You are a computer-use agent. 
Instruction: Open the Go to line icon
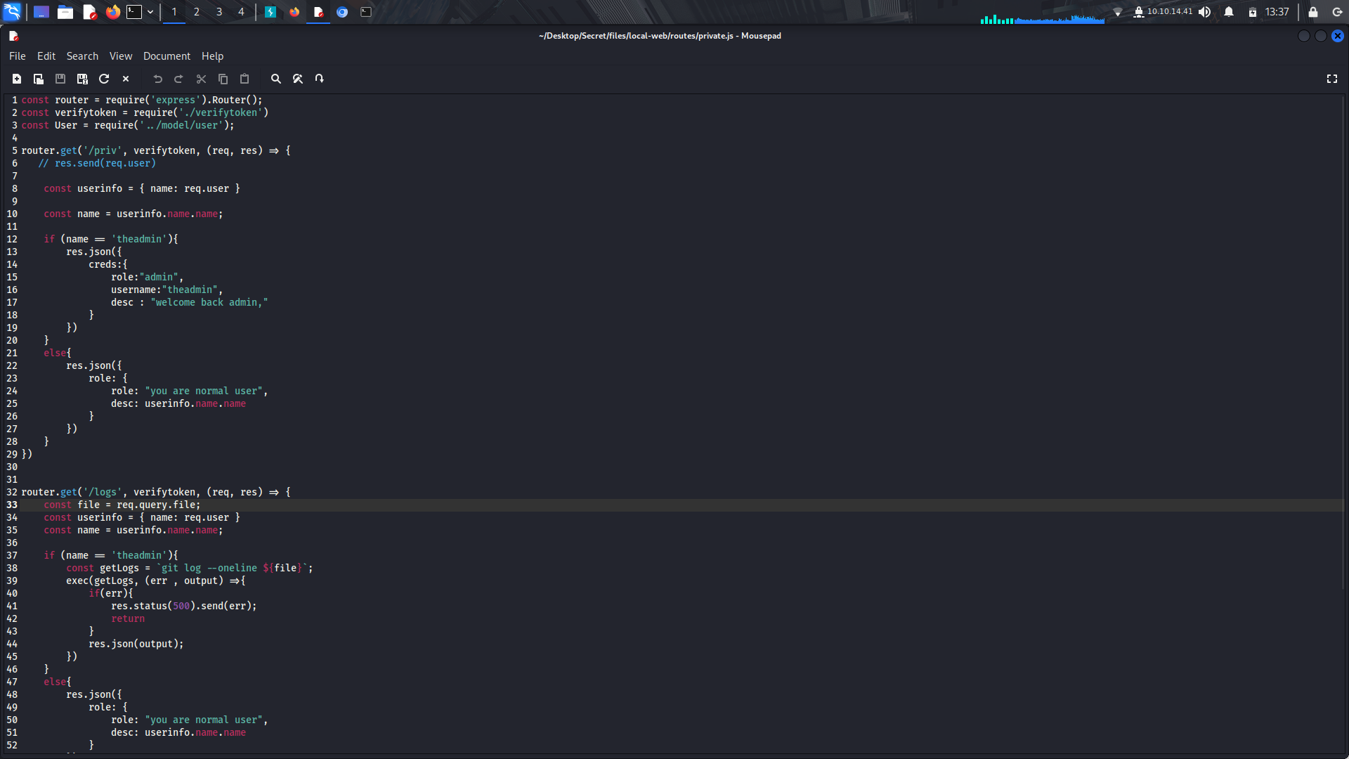[319, 79]
